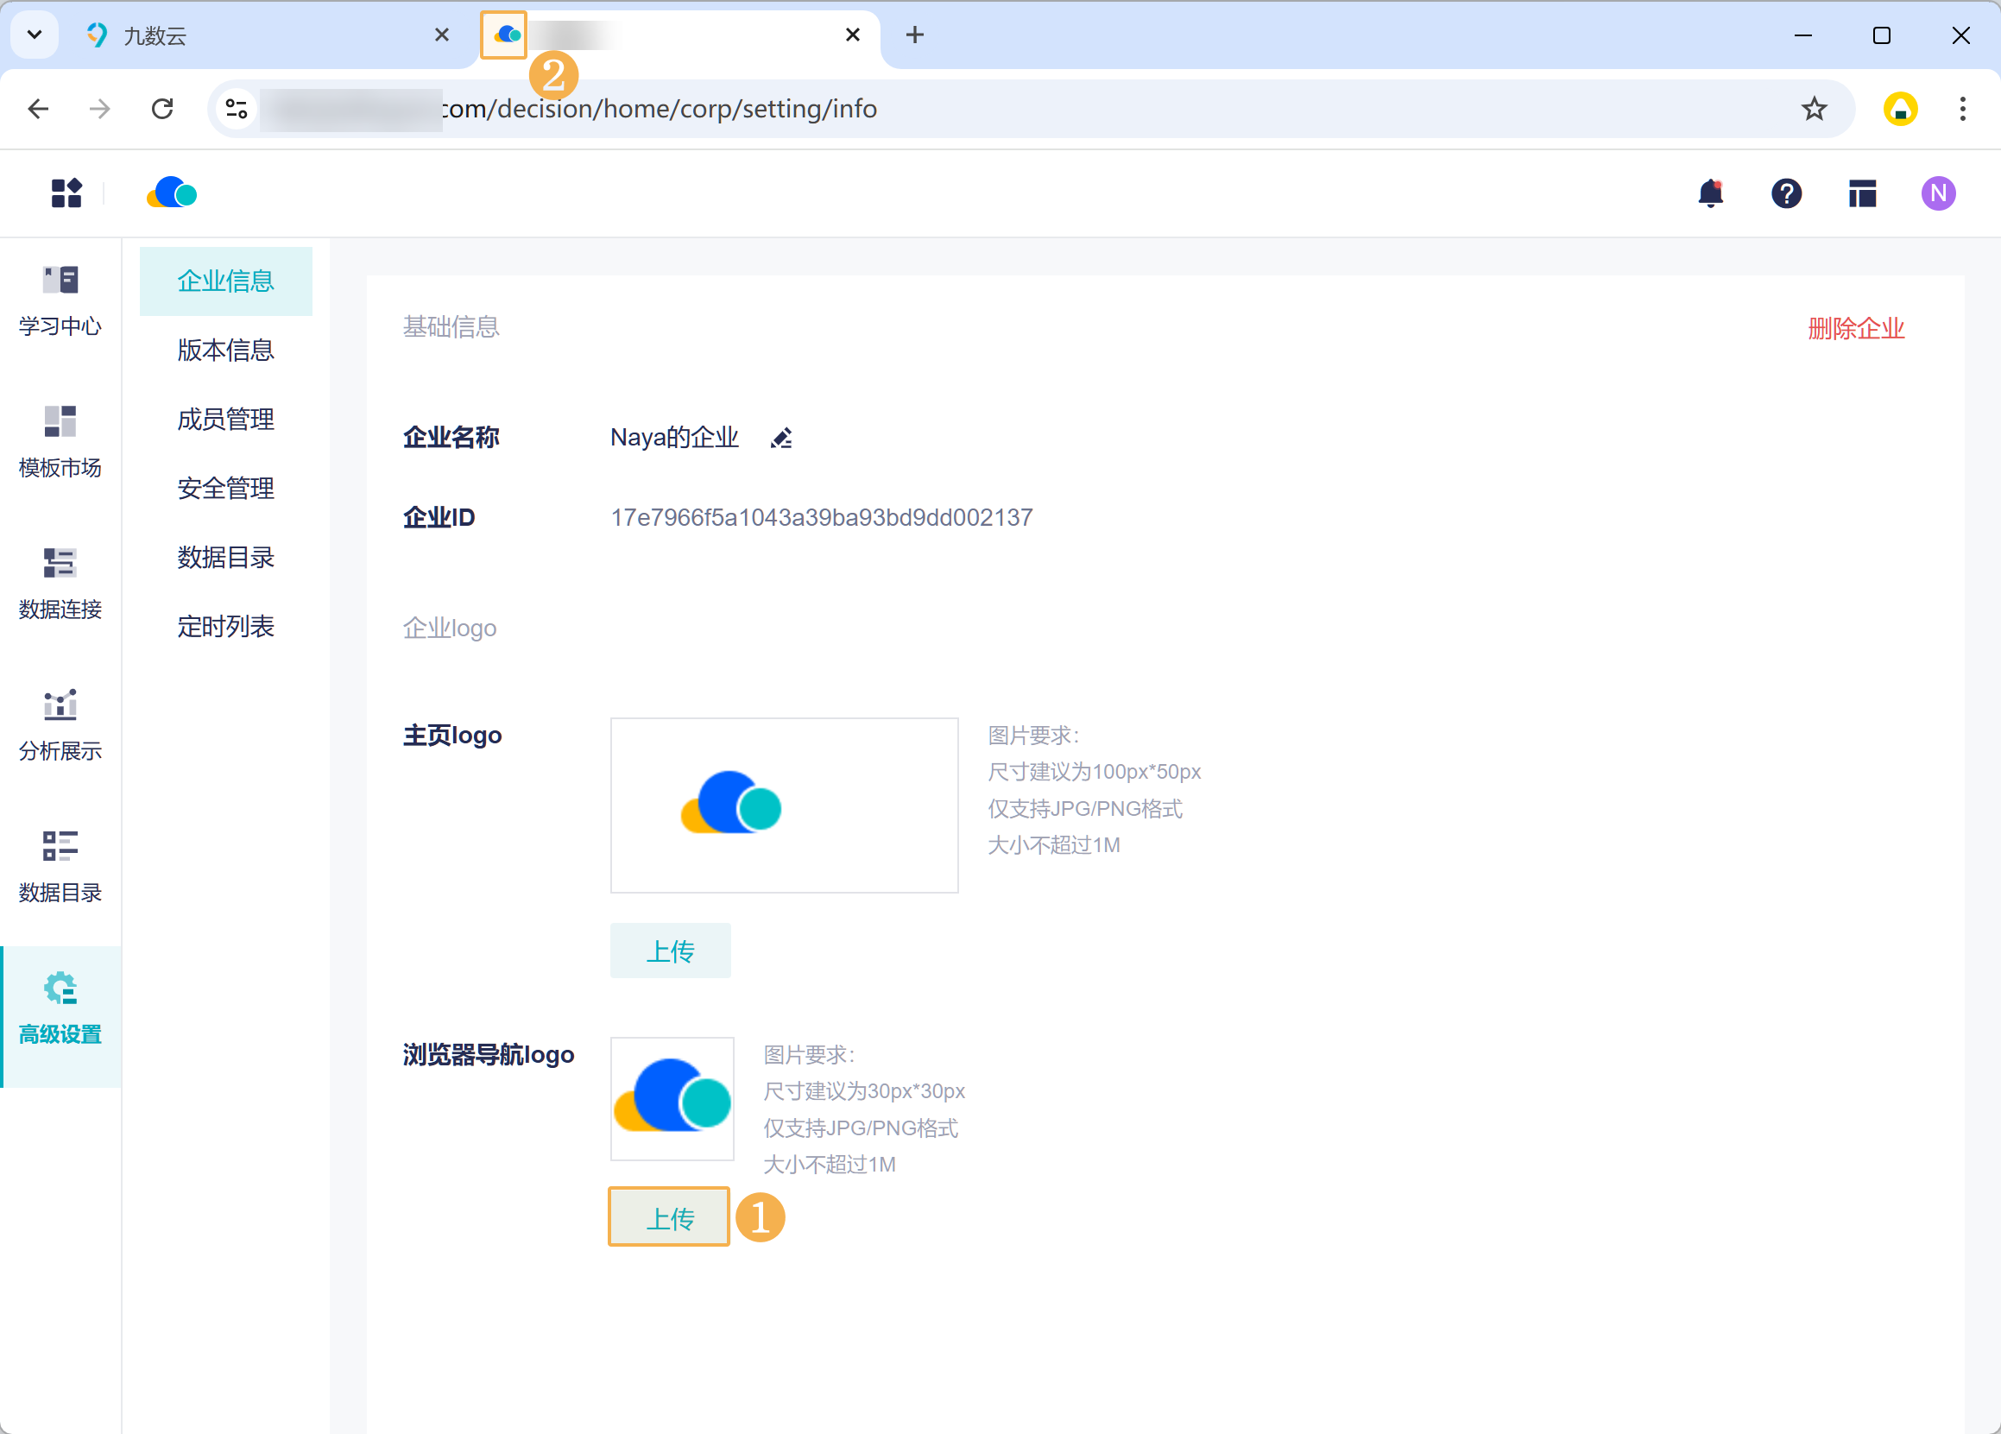Viewport: 2001px width, 1434px height.
Task: Click the notification bell icon
Action: click(x=1710, y=193)
